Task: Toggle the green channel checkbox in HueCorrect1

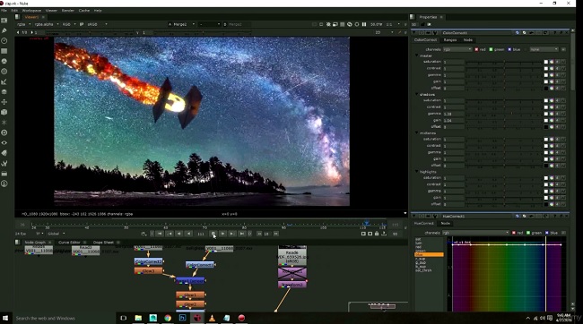Action: click(x=528, y=233)
